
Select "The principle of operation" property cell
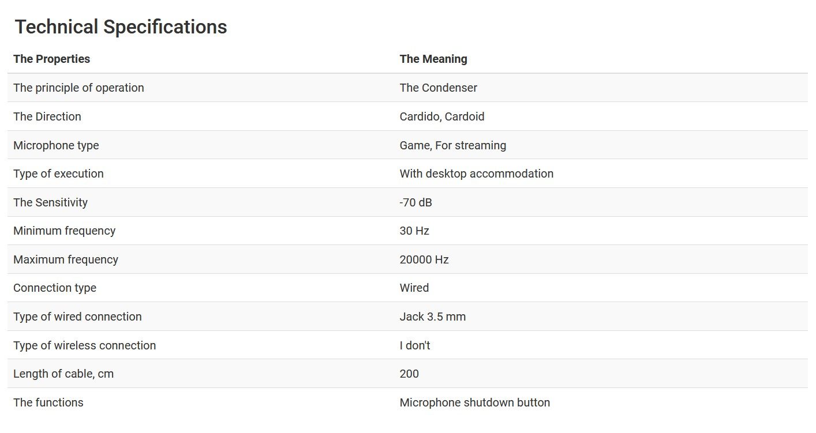click(x=78, y=88)
